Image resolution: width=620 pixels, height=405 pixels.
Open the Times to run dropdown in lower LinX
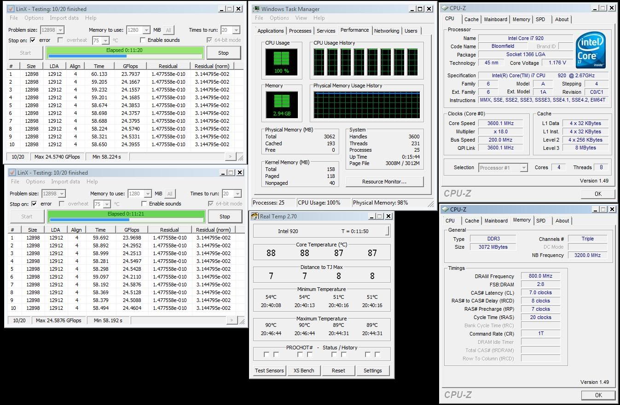click(x=237, y=194)
